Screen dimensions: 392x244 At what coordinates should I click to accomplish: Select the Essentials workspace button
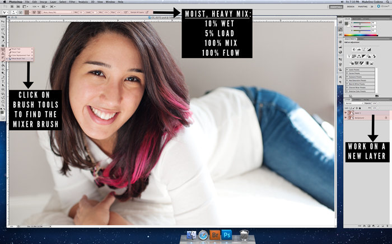click(336, 7)
